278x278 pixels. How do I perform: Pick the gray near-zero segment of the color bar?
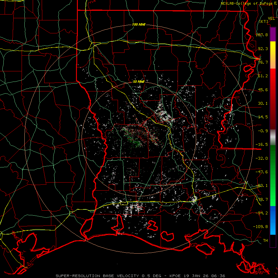[x=273, y=137]
